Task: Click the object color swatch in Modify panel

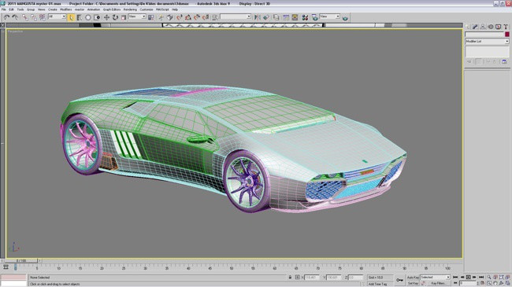Action: (x=506, y=35)
